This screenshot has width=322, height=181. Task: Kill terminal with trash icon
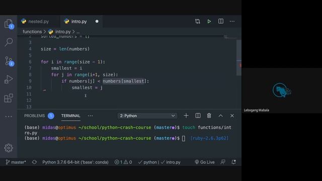pyautogui.click(x=209, y=116)
